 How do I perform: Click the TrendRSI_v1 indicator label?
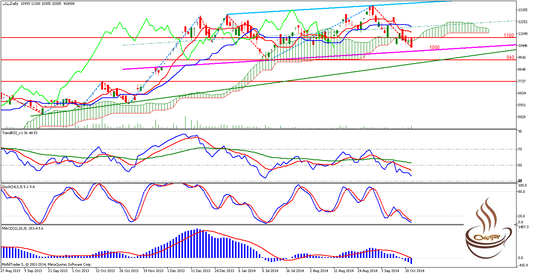click(x=13, y=132)
